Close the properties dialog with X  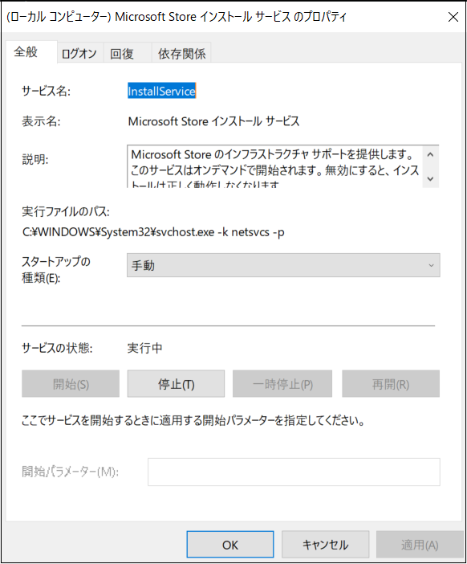pyautogui.click(x=453, y=17)
